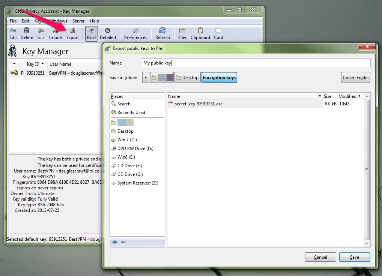The height and width of the screenshot is (276, 382).
Task: Select the Encryption keys path button
Action: pos(219,78)
